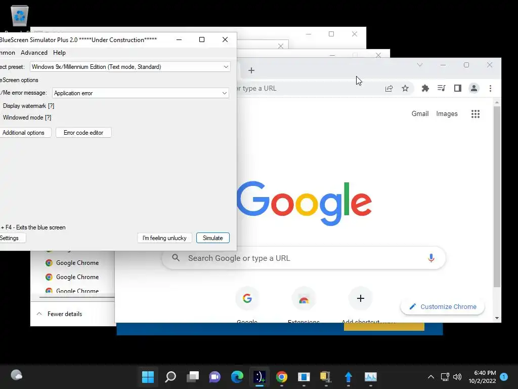Start voice search with microphone icon
This screenshot has height=389, width=518.
point(431,258)
